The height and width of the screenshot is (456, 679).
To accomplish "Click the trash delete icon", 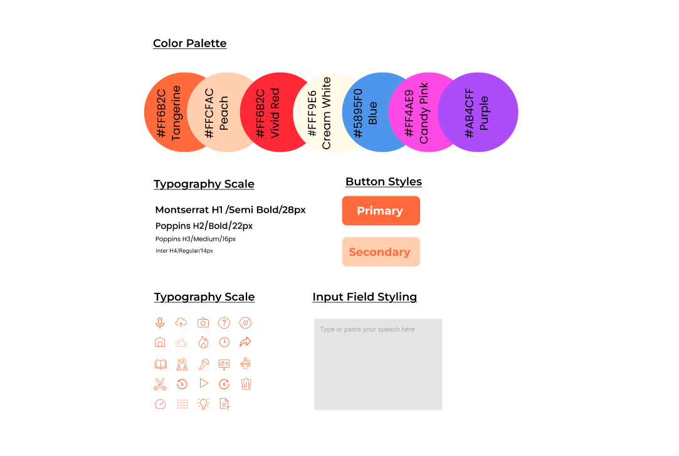I will (x=246, y=384).
